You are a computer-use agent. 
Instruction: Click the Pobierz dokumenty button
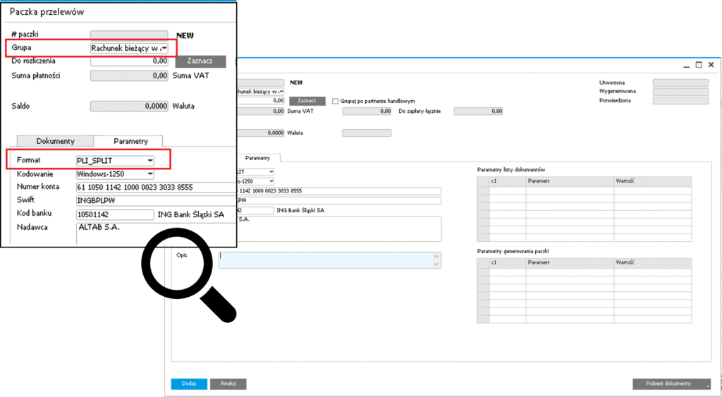coord(671,384)
